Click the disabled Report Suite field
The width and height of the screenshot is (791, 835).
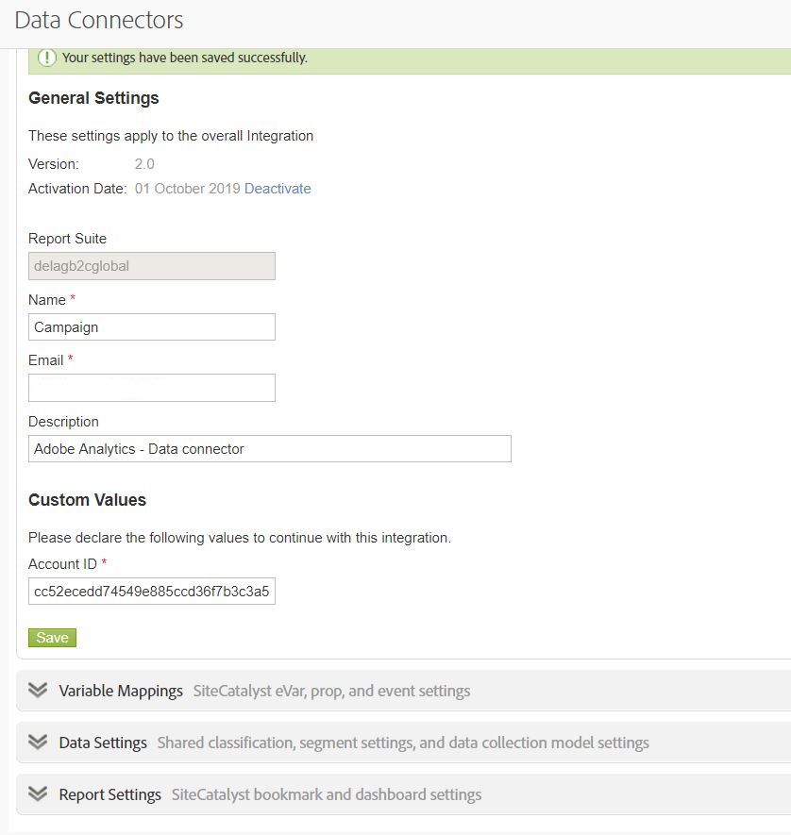click(152, 266)
